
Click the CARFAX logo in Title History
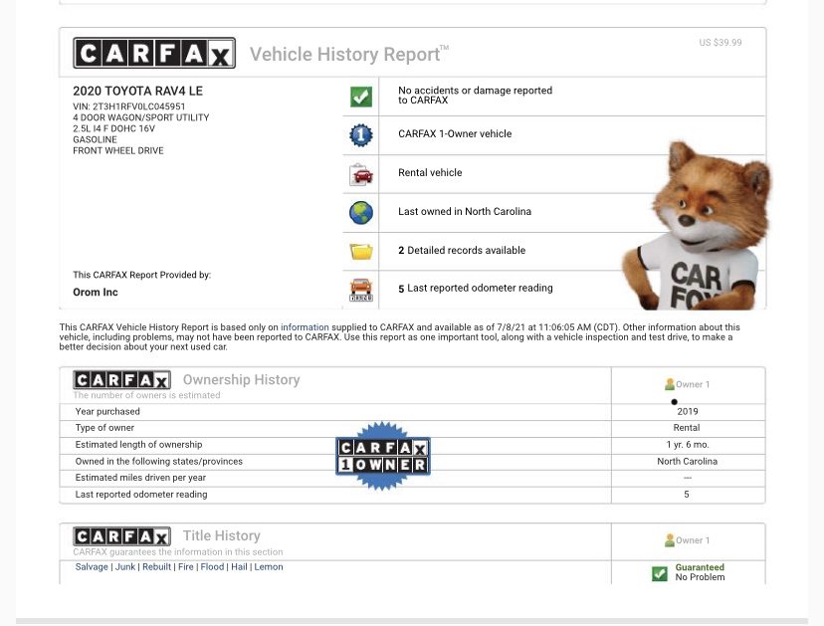pos(122,536)
